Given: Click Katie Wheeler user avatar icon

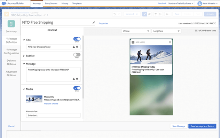Looking at the screenshot, I should coord(199,3).
